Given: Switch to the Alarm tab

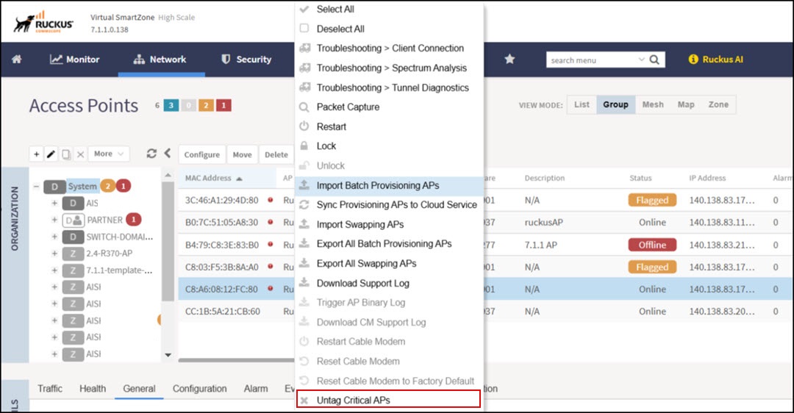Looking at the screenshot, I should coord(256,388).
